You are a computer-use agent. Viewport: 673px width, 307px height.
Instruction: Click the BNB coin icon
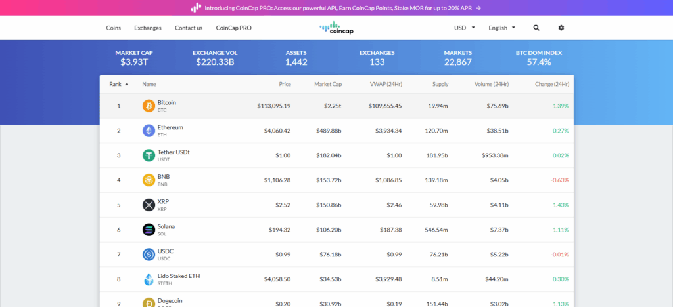tap(149, 180)
